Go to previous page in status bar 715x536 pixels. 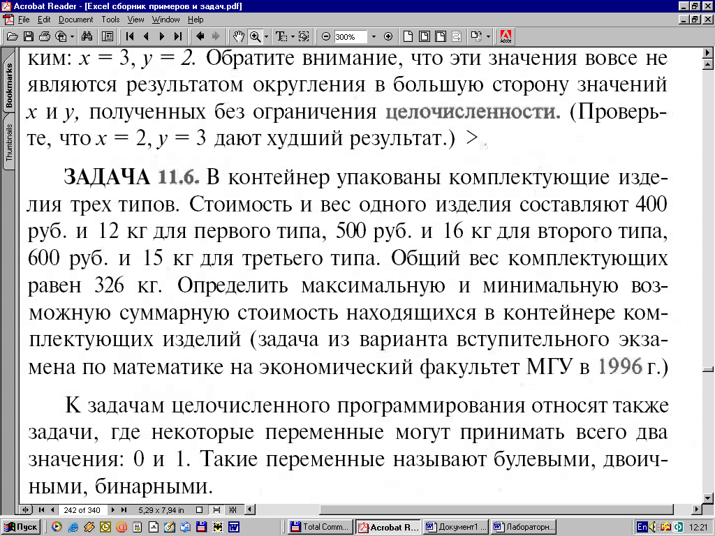click(x=52, y=509)
